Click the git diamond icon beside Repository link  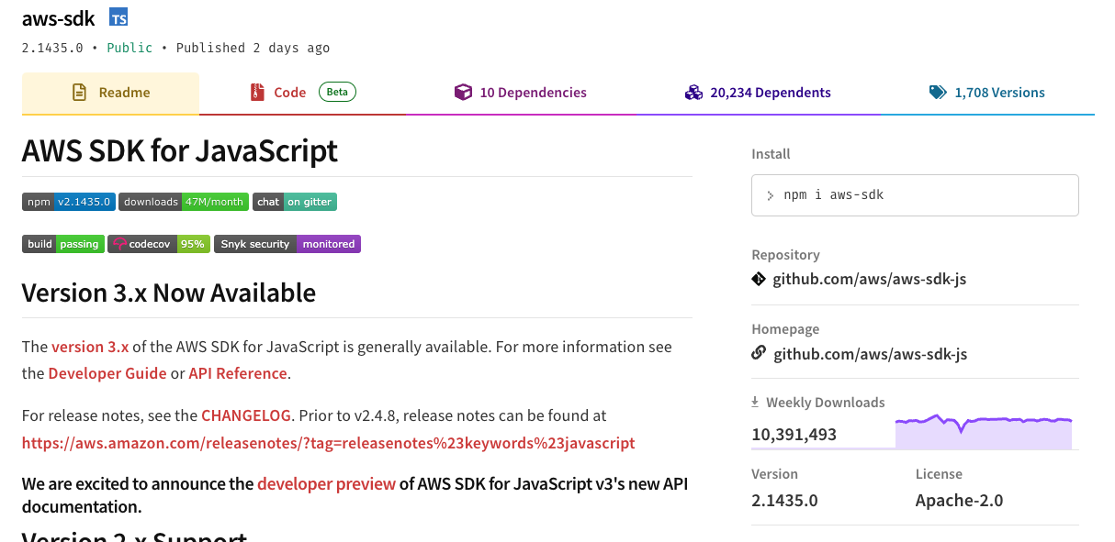coord(759,279)
